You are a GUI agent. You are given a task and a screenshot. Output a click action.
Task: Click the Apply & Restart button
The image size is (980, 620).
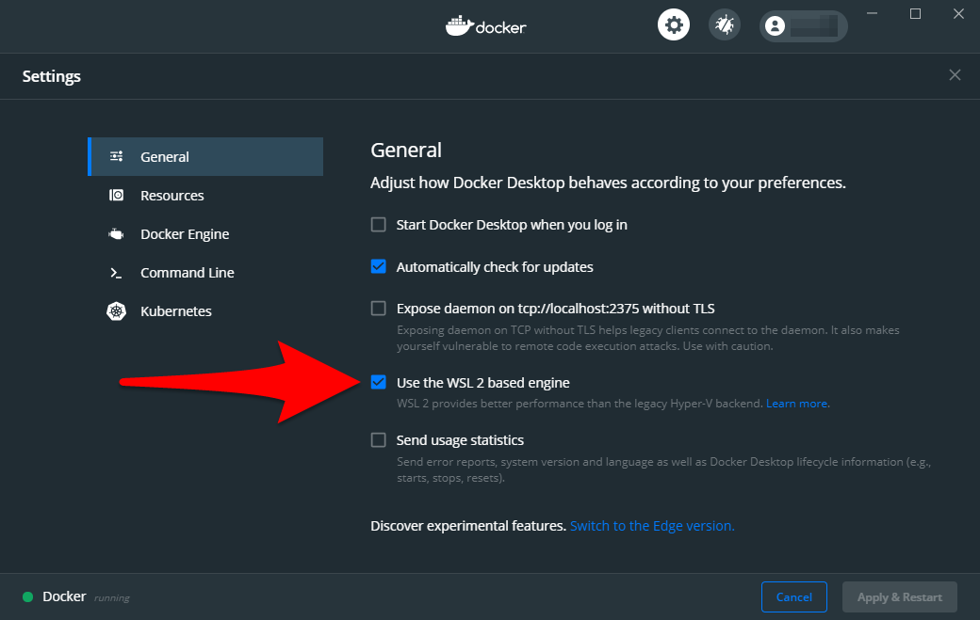[899, 596]
